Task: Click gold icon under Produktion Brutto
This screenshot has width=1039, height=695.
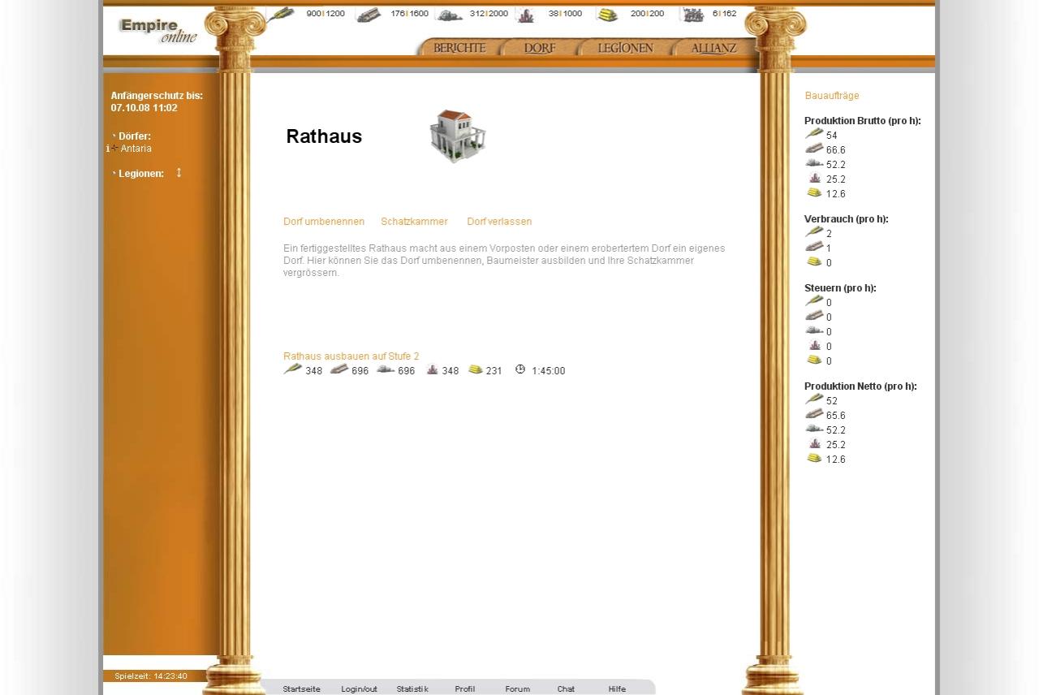Action: click(814, 192)
